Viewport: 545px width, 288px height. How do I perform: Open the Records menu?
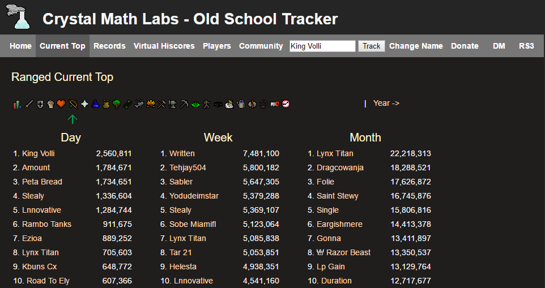point(109,46)
